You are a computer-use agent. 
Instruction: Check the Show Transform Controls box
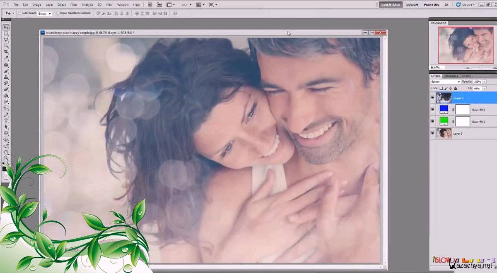click(x=58, y=13)
